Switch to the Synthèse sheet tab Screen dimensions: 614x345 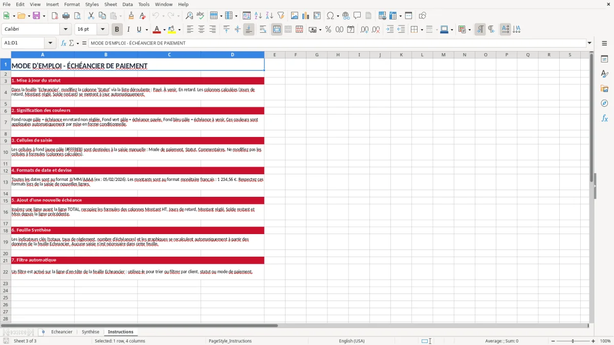(91, 332)
